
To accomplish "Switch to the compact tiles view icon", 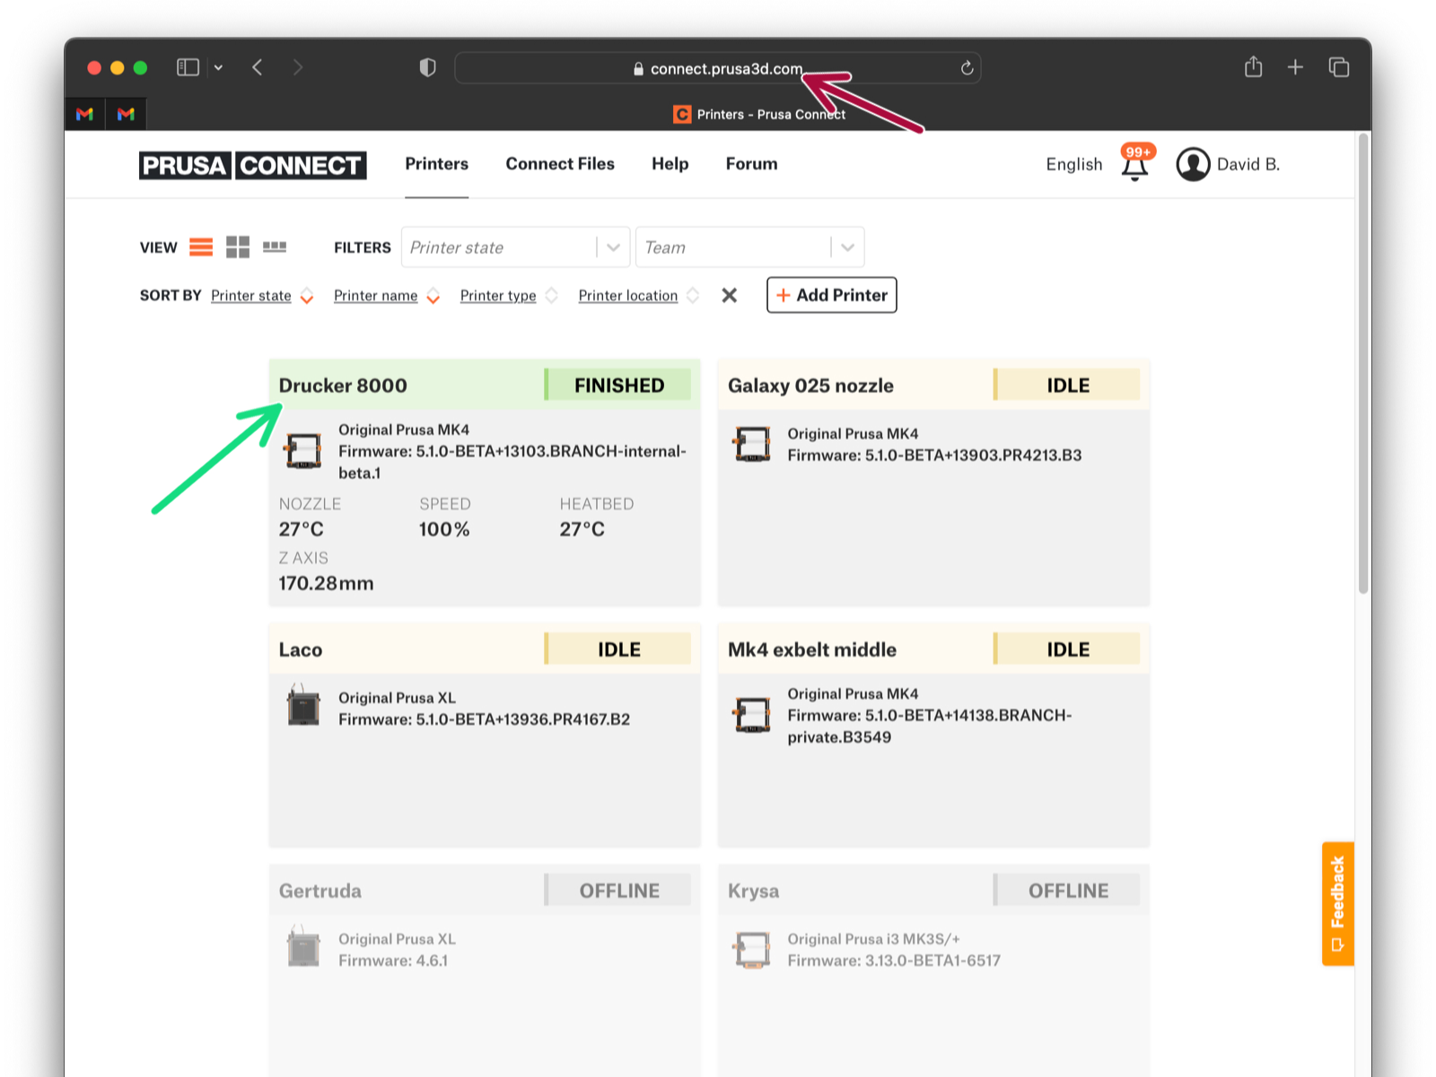I will [275, 247].
